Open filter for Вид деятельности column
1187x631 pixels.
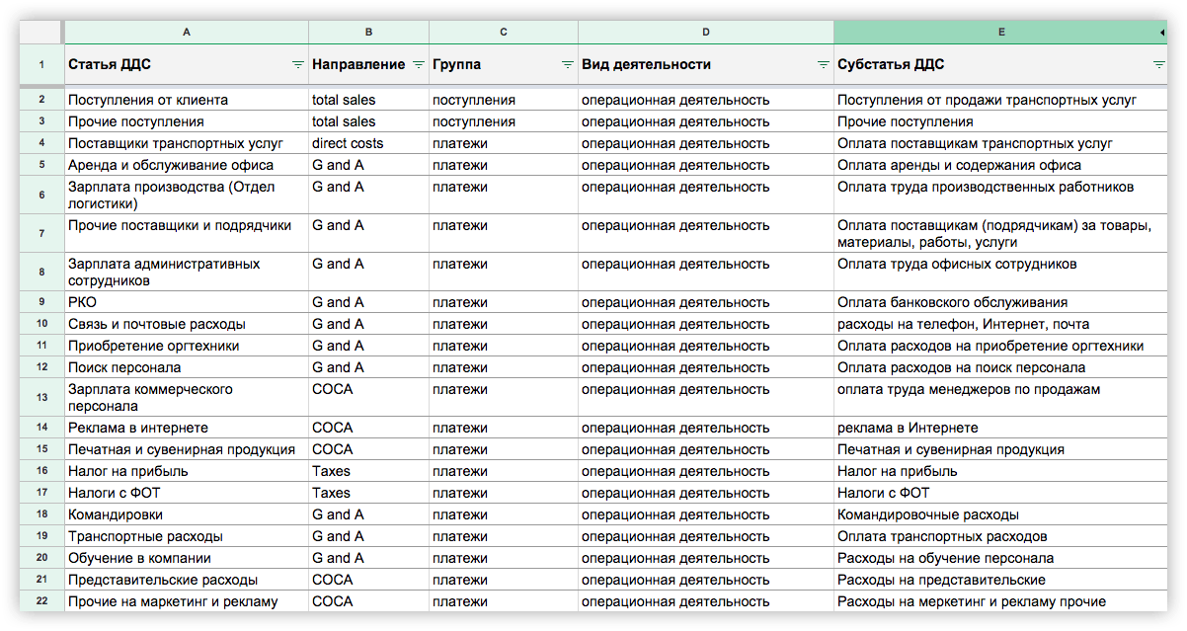pyautogui.click(x=823, y=65)
